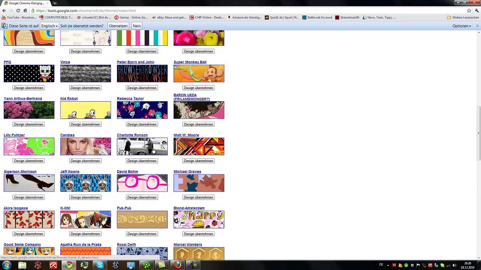Open the Weitere Lesezeichen bookmarks folder
The height and width of the screenshot is (270, 481).
pos(463,17)
